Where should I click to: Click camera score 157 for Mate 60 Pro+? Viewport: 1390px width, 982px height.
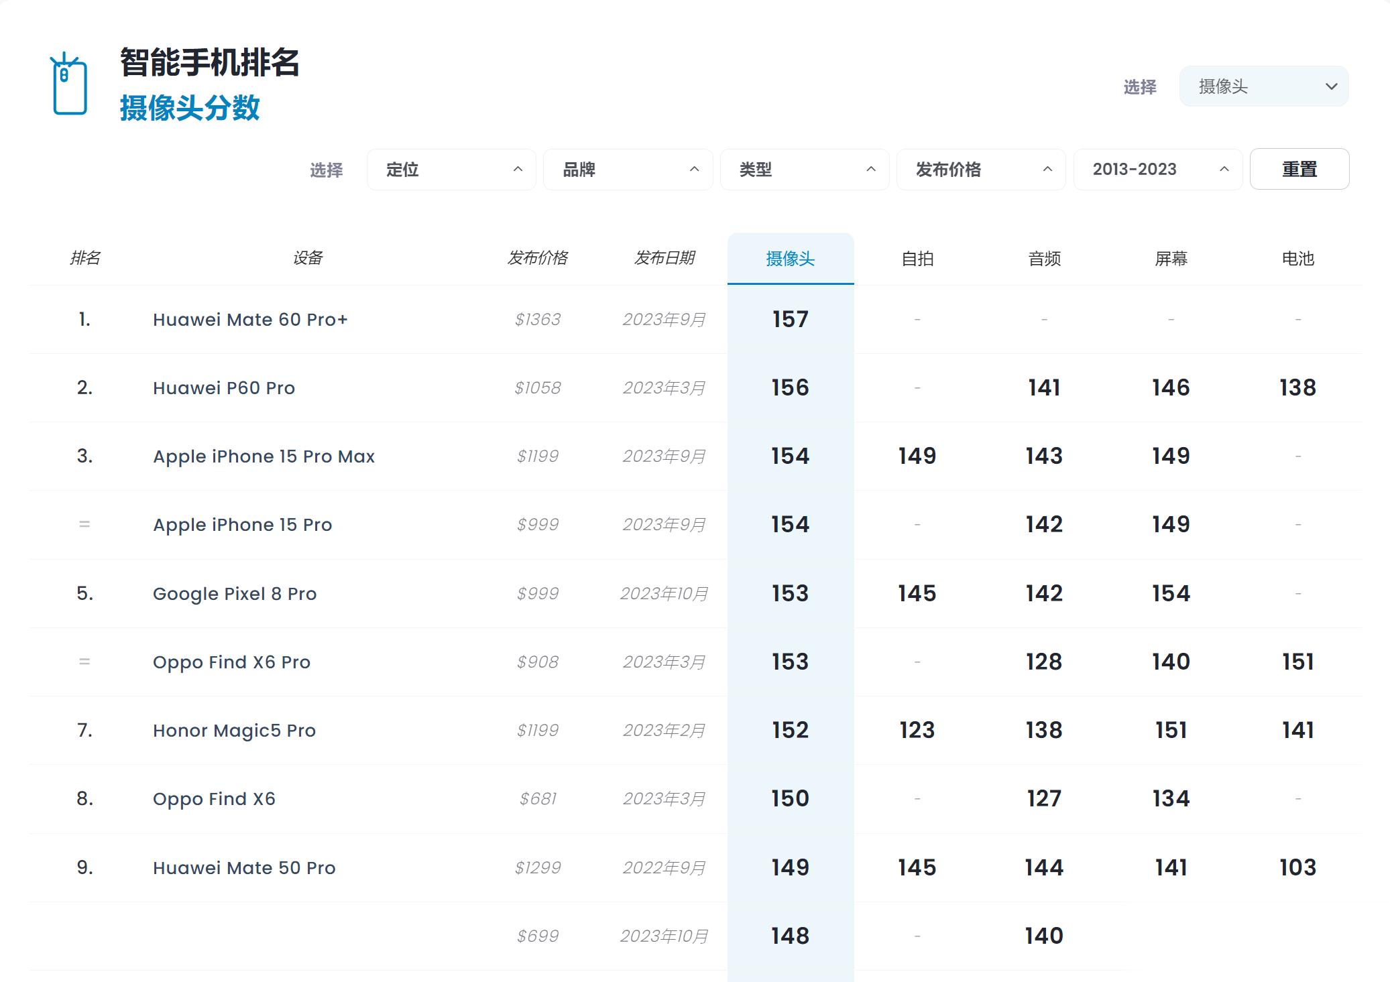point(791,319)
